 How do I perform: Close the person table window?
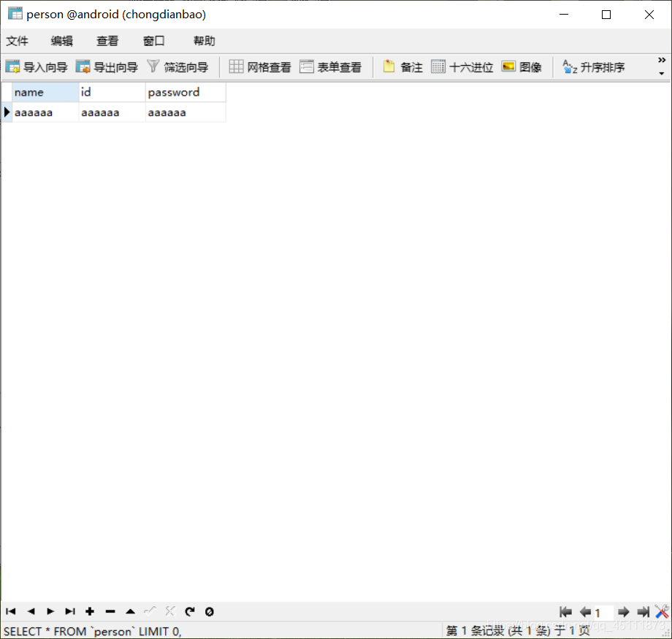pyautogui.click(x=649, y=15)
